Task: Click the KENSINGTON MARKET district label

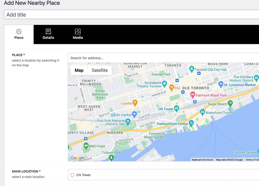Action: pyautogui.click(x=135, y=65)
